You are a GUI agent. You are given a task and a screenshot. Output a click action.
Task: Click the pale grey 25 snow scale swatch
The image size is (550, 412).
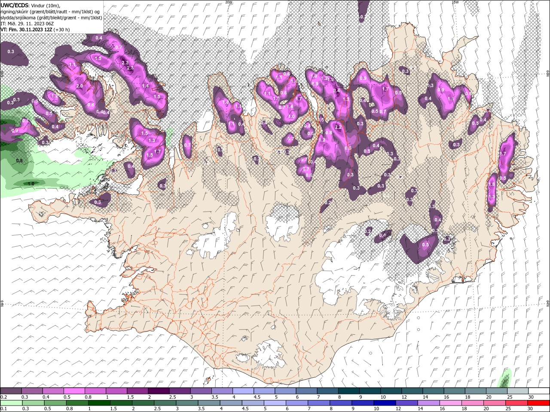(518, 391)
